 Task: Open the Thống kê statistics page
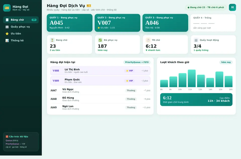21,41
